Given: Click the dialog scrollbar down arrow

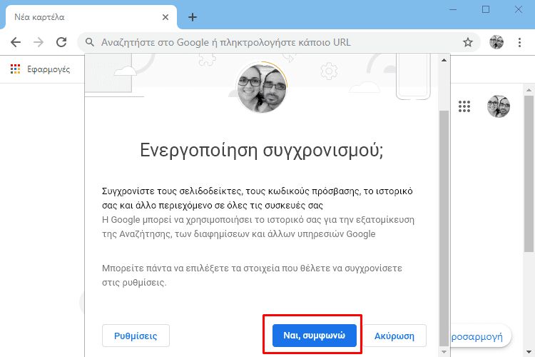Looking at the screenshot, I should (444, 351).
